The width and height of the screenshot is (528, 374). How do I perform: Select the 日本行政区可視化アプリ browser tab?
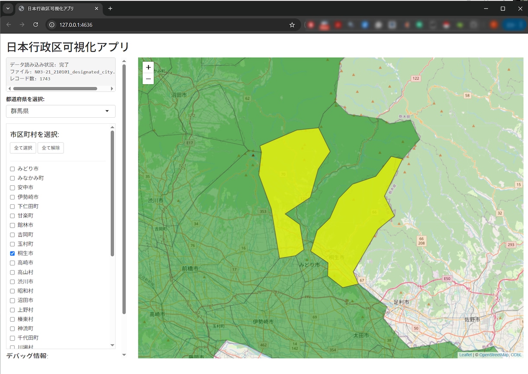pyautogui.click(x=58, y=9)
